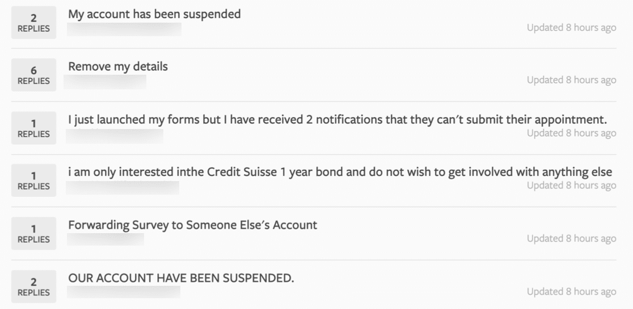Click blurred author line under Credit Suisse thread
The width and height of the screenshot is (633, 309).
(123, 188)
